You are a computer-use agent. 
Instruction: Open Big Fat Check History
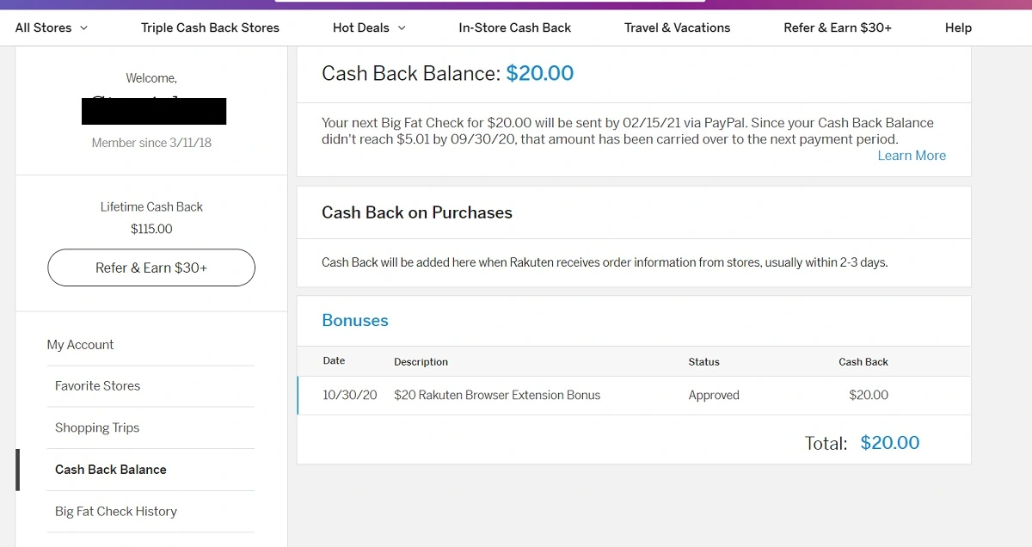point(116,511)
